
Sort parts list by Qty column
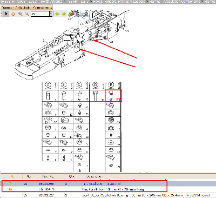71,176
